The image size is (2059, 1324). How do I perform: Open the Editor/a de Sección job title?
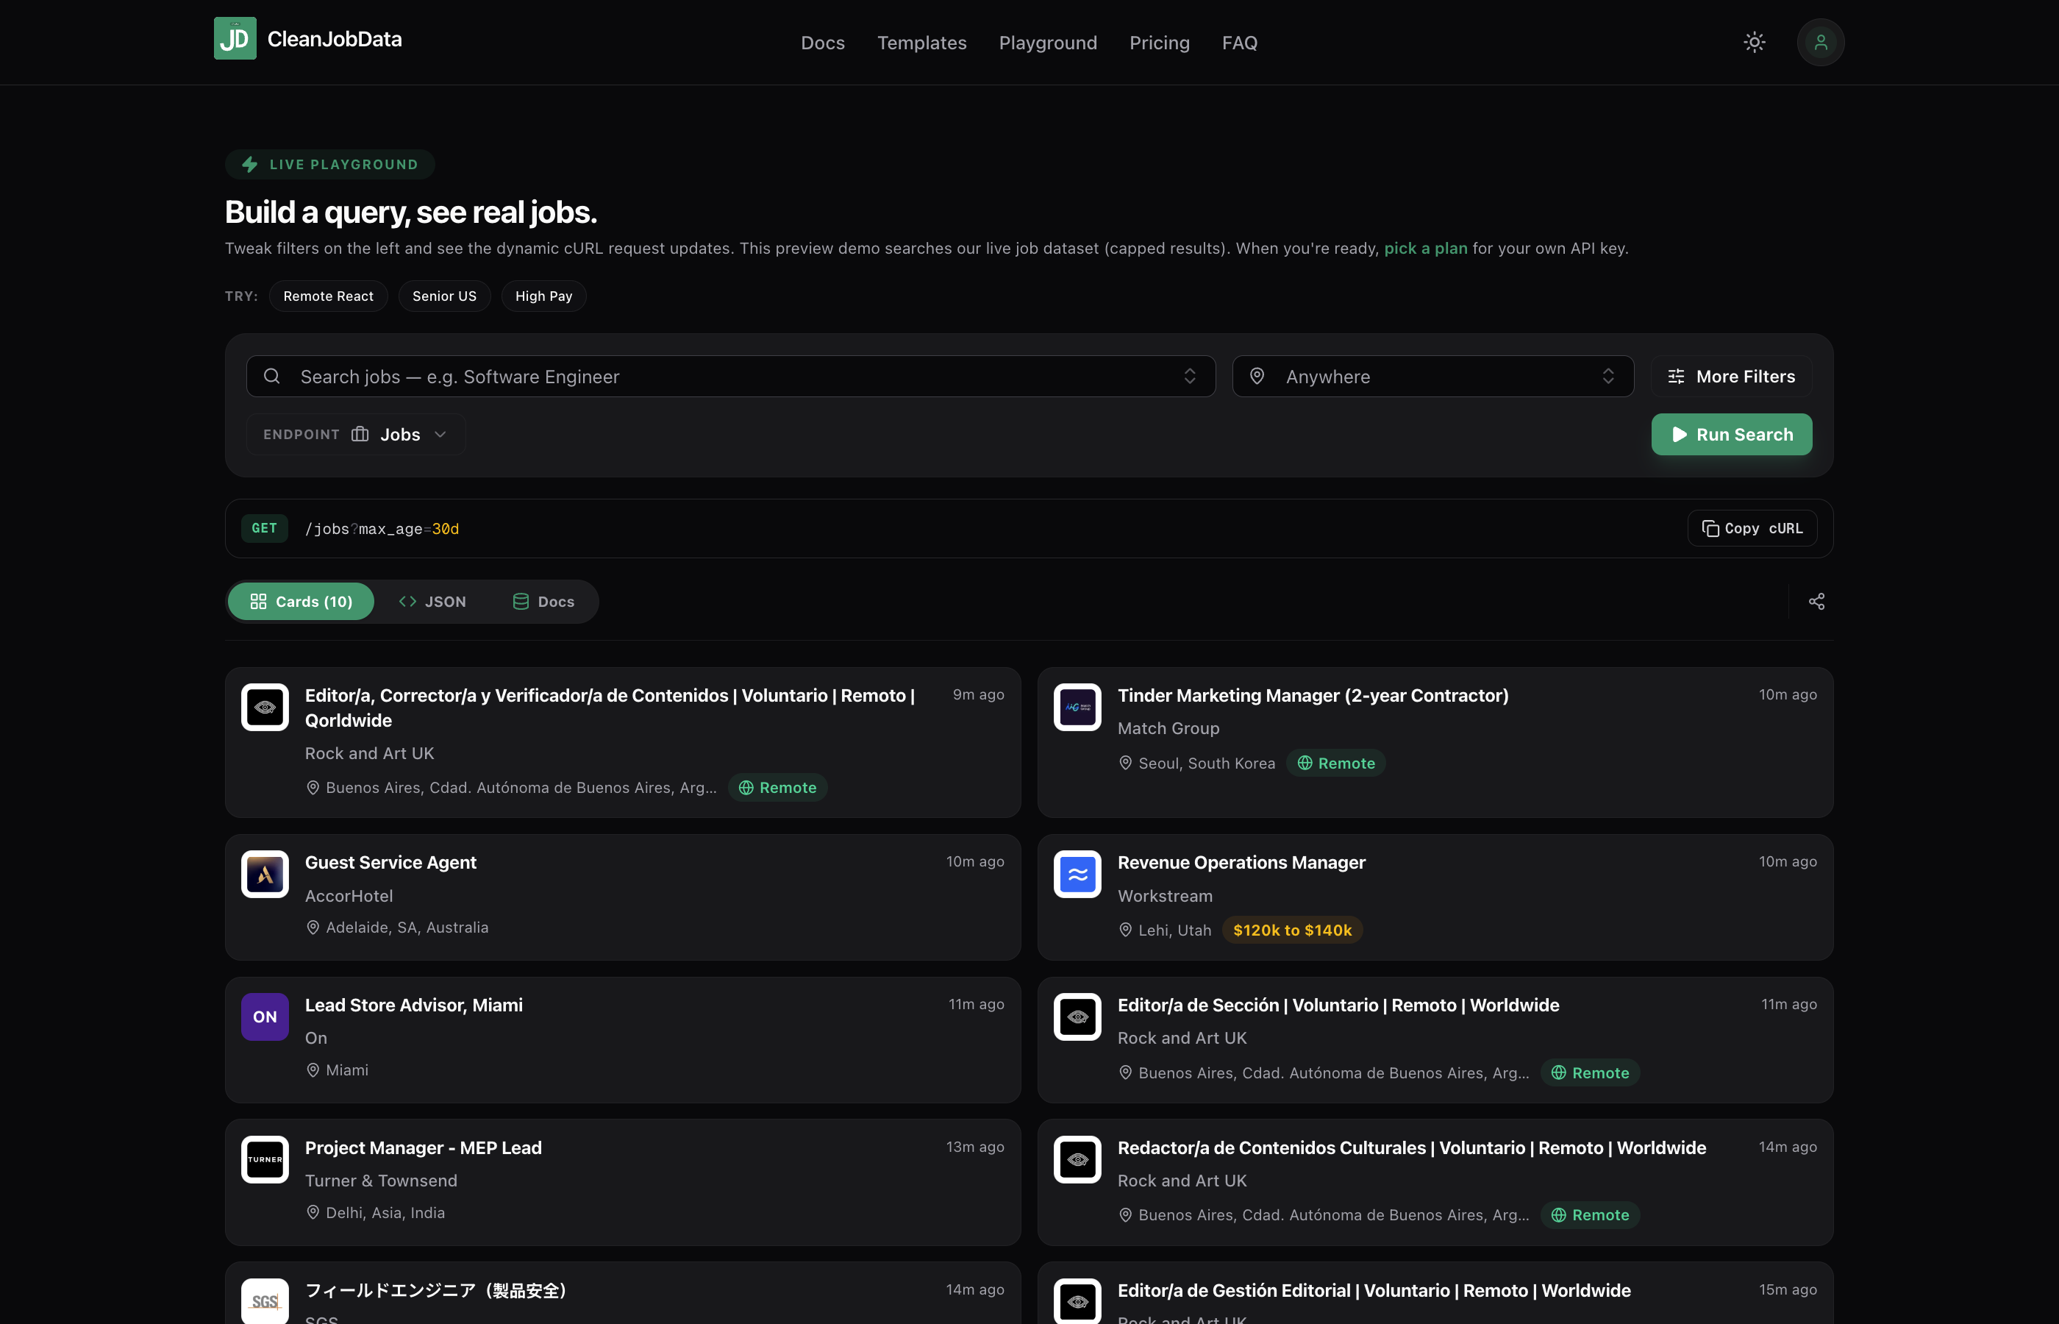(1338, 1005)
